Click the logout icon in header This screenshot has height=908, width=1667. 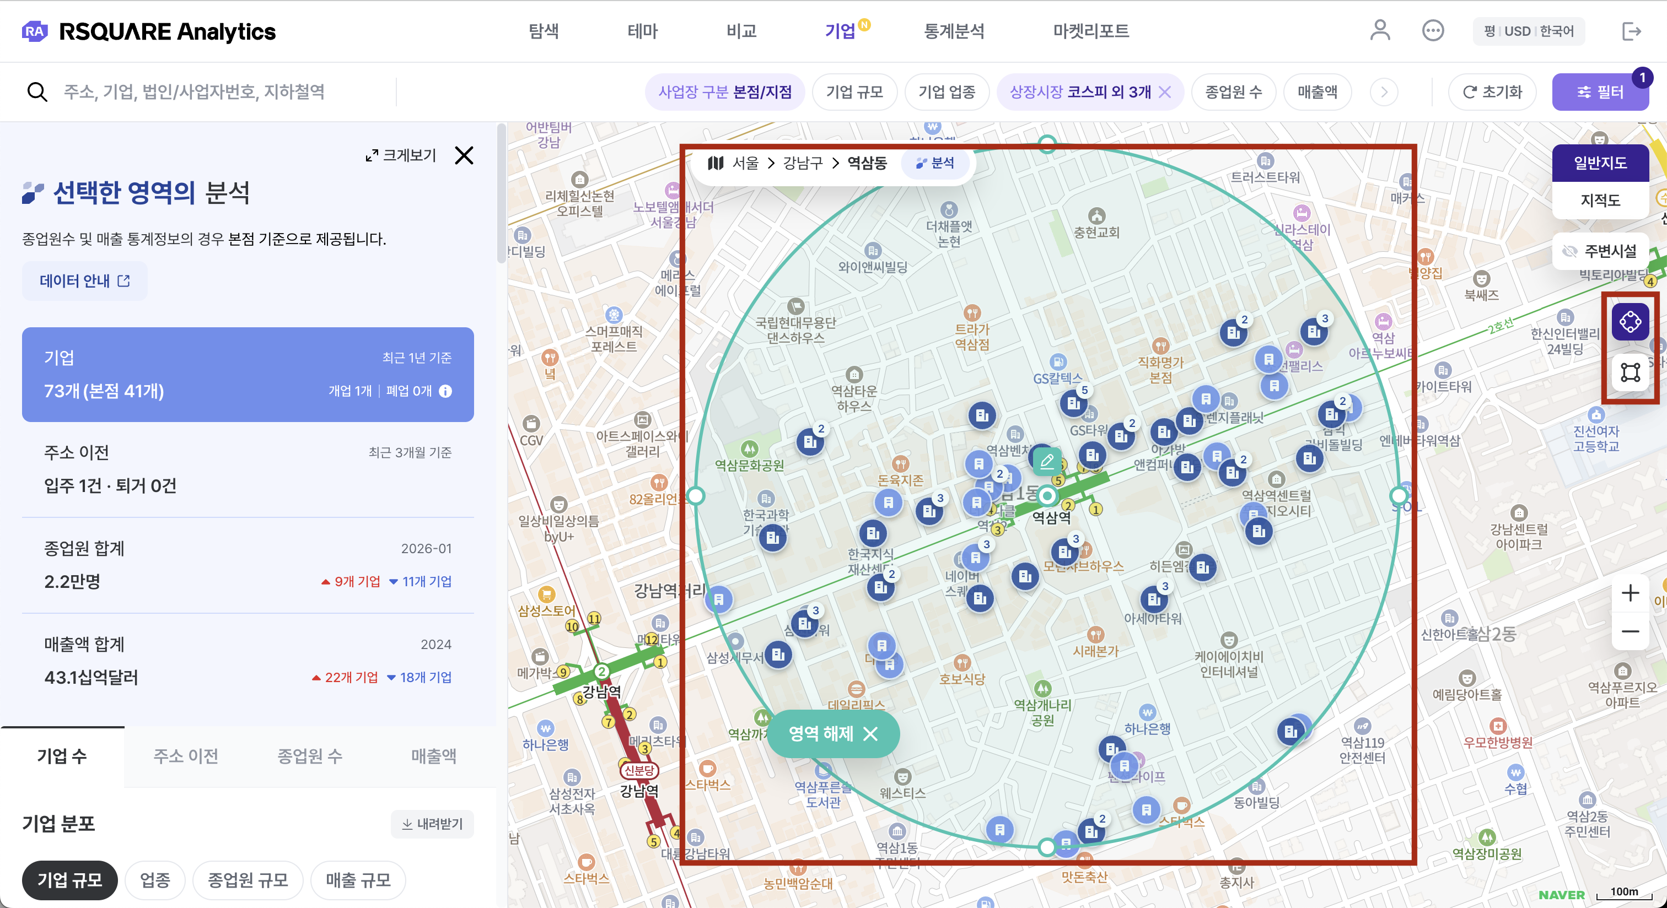(x=1631, y=30)
